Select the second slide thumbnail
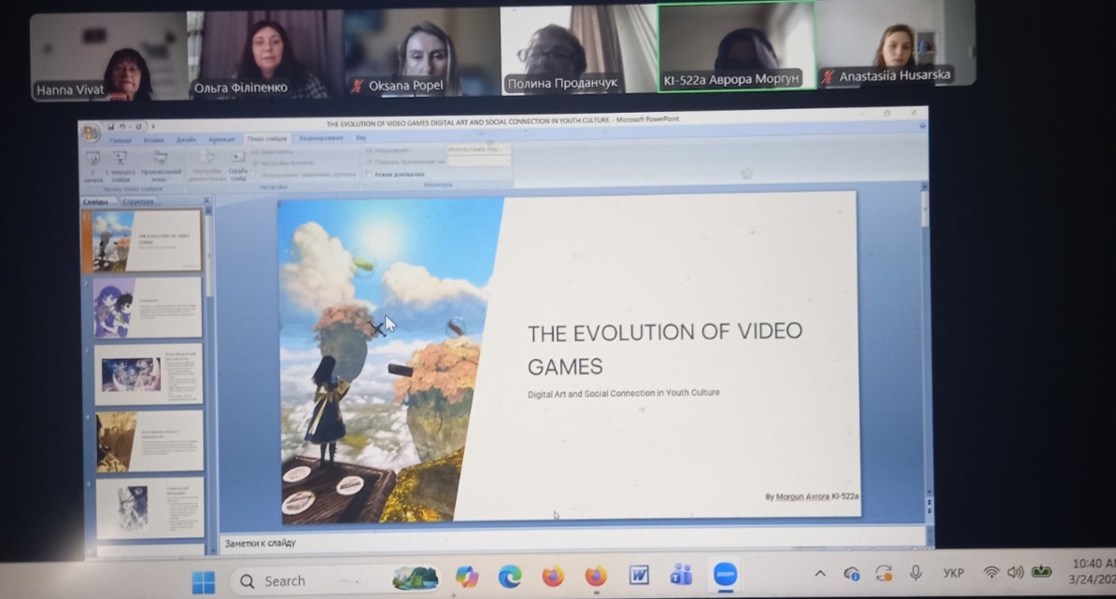The image size is (1116, 599). point(147,308)
